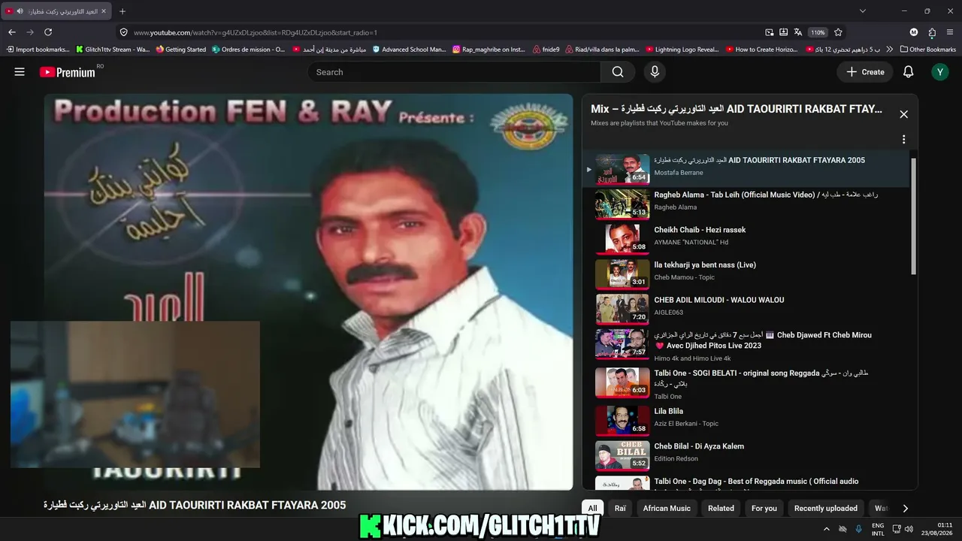
Task: Open the Other Bookmarks folder
Action: [x=927, y=50]
